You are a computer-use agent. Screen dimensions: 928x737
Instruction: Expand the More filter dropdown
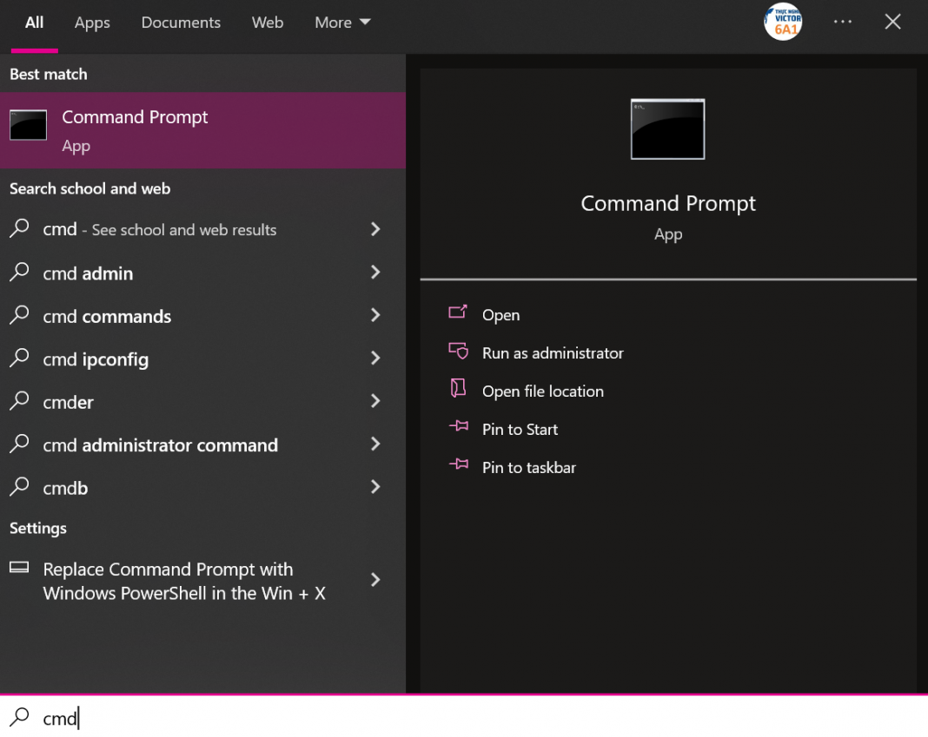(x=342, y=23)
